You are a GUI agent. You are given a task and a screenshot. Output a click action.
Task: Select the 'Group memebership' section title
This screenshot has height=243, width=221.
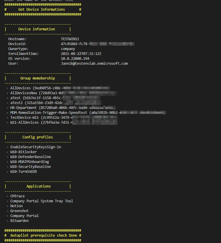tap(38, 78)
